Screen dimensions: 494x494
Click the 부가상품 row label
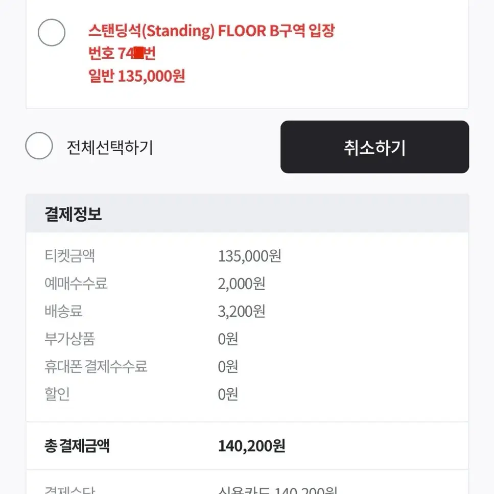tap(69, 339)
